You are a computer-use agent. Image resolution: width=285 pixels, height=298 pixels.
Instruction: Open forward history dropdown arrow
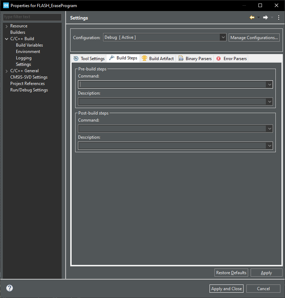pyautogui.click(x=272, y=17)
